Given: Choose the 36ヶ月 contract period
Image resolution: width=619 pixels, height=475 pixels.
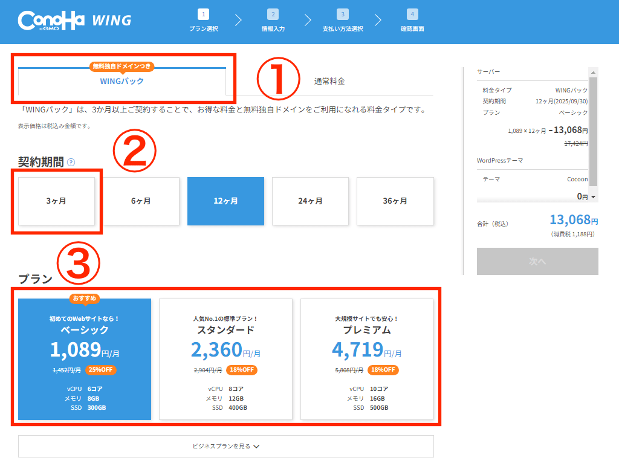Looking at the screenshot, I should tap(395, 201).
